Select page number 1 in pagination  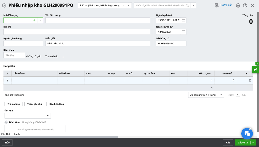(238, 95)
